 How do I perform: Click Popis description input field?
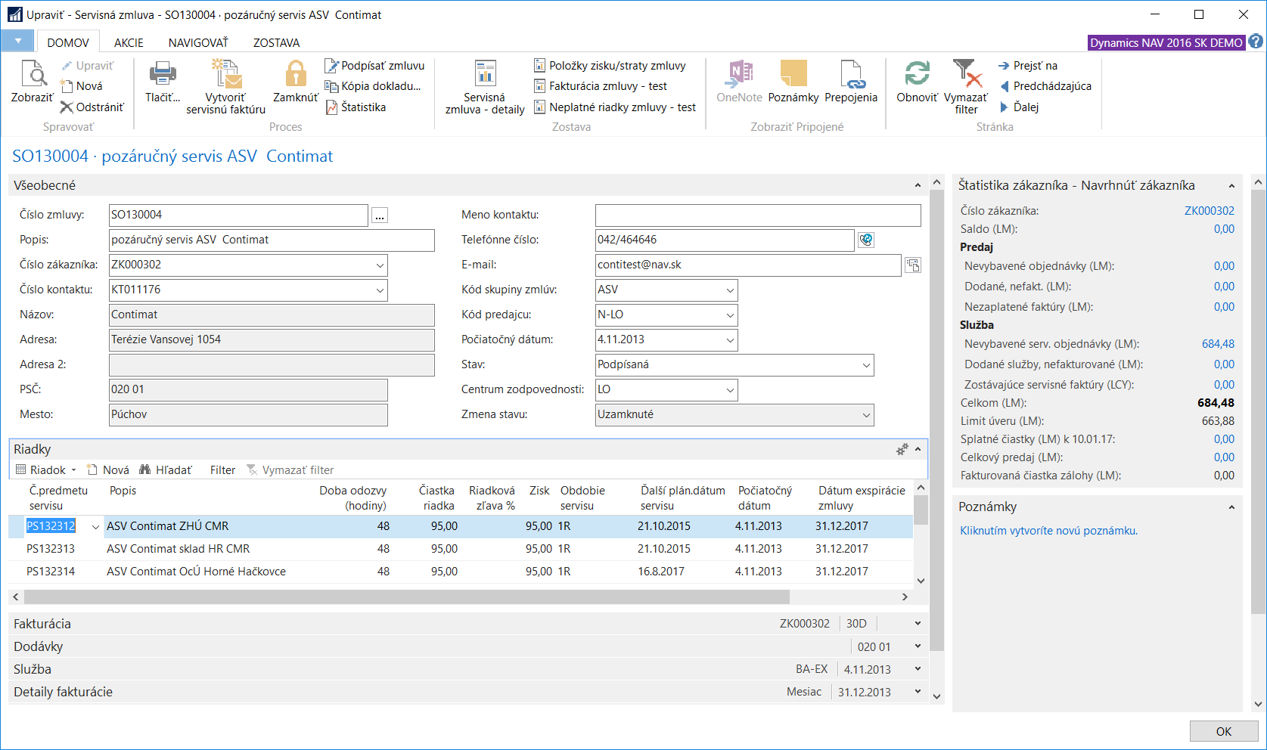click(x=272, y=240)
